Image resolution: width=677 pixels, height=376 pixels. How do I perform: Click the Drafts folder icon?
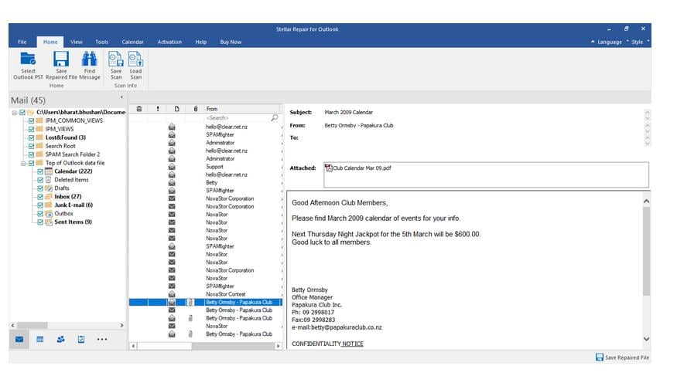click(x=49, y=188)
